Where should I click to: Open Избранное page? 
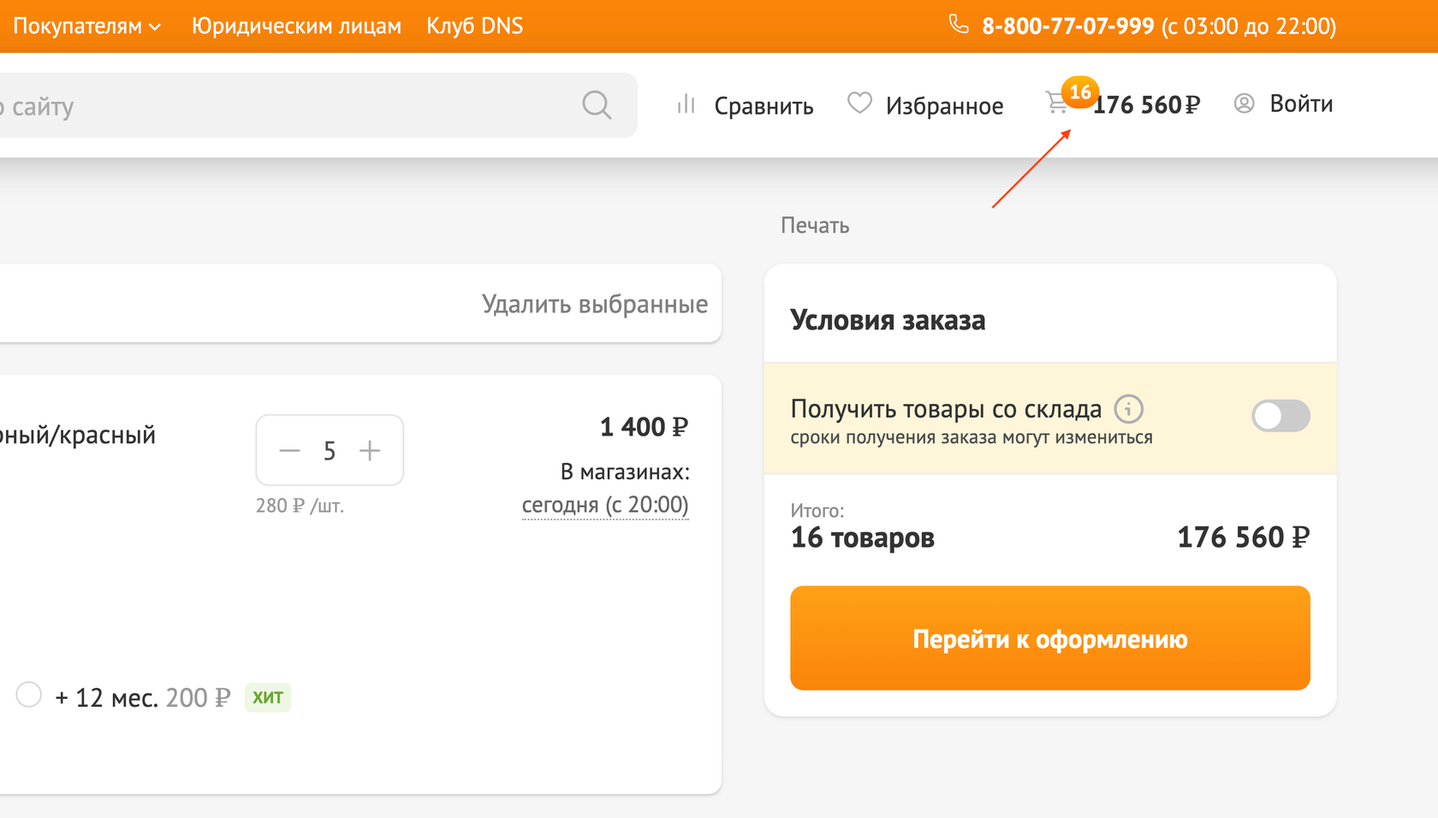(945, 106)
